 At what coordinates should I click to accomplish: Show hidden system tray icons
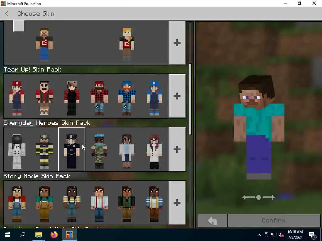259,235
